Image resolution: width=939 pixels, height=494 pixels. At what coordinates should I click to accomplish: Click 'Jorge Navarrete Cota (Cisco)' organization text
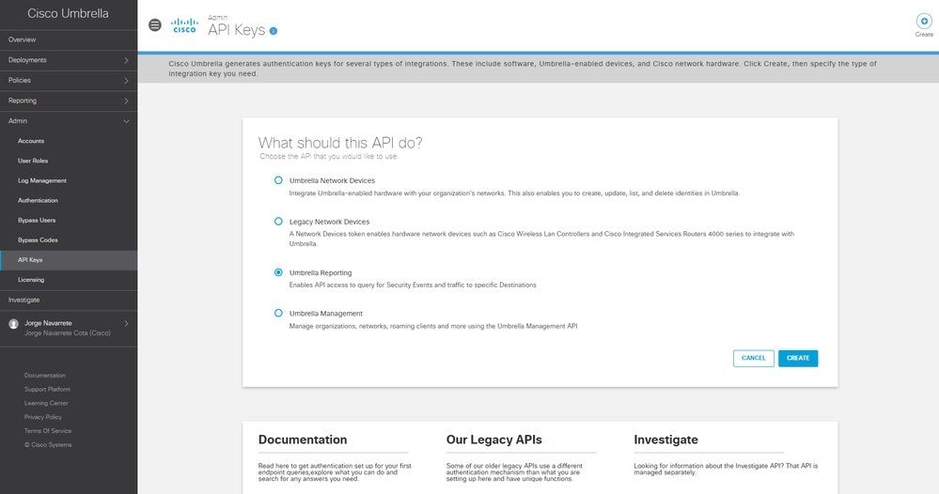point(68,333)
